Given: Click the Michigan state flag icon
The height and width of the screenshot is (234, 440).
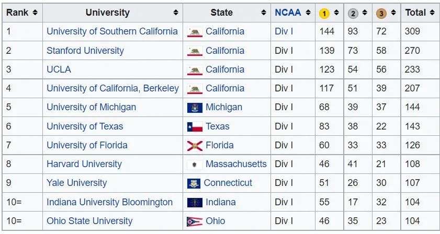Looking at the screenshot, I should (195, 108).
